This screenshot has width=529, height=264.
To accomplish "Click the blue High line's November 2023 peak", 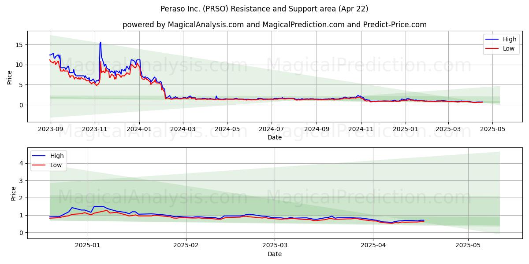I will 101,43.
